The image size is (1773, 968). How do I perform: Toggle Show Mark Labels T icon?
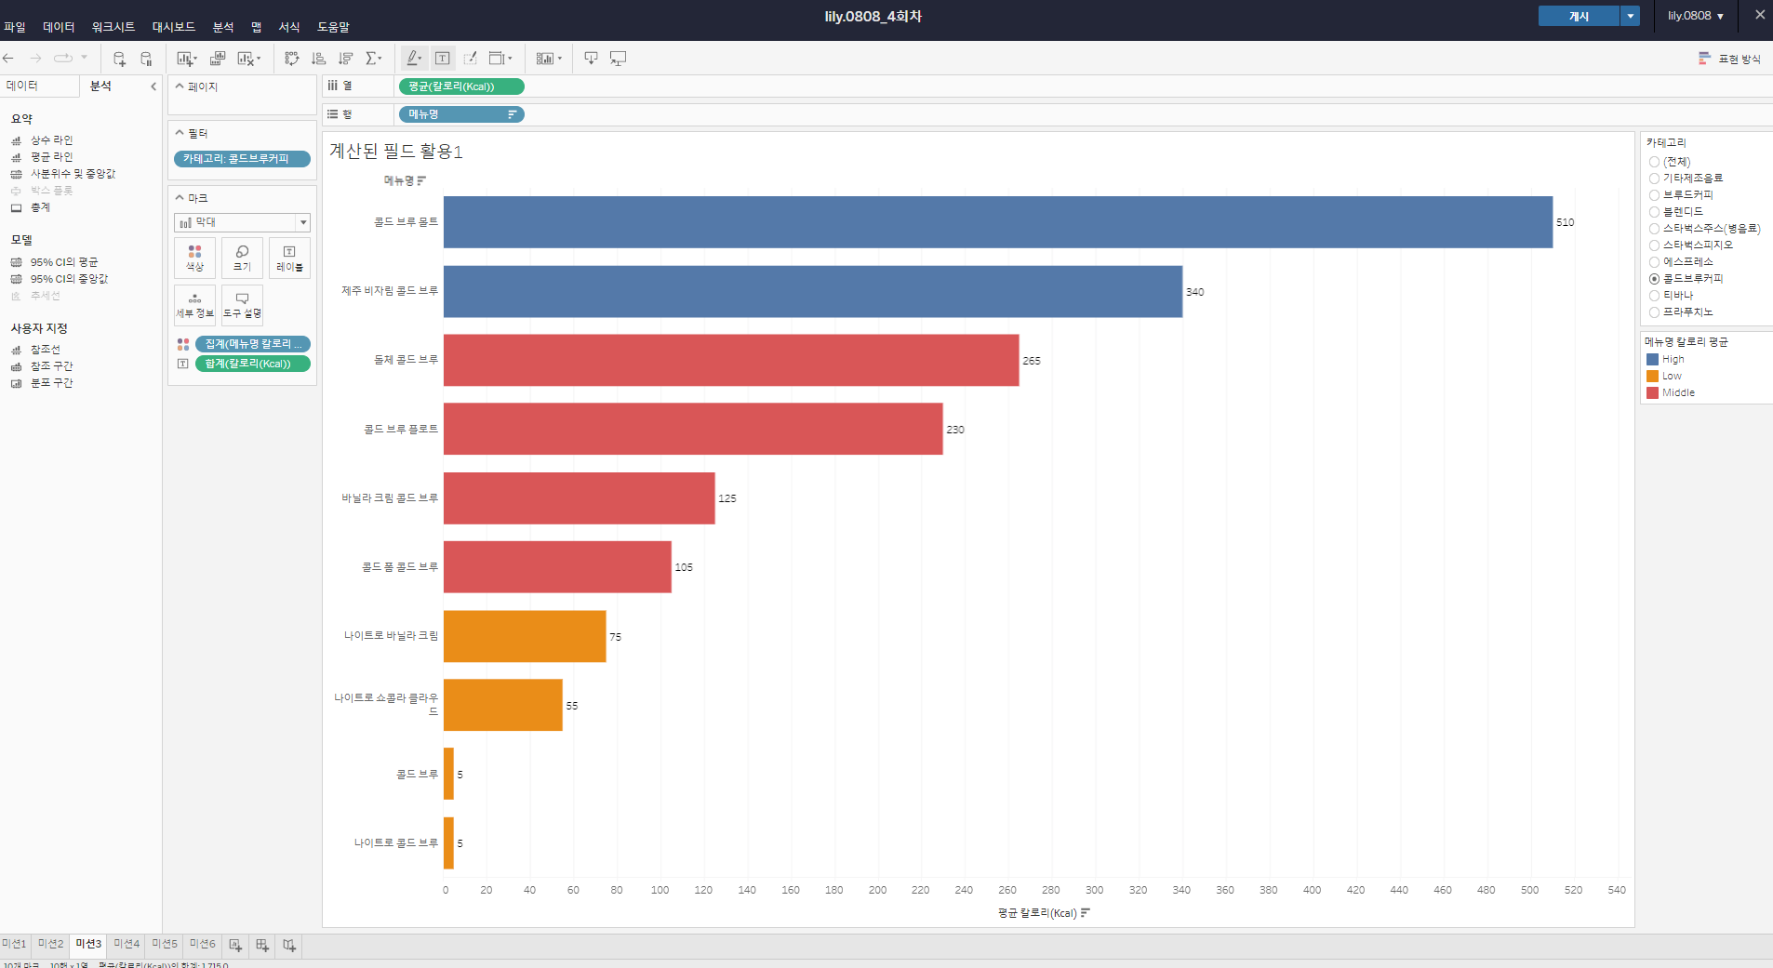pos(443,59)
